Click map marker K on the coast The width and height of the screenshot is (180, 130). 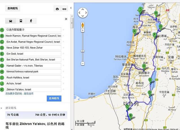click(x=135, y=32)
